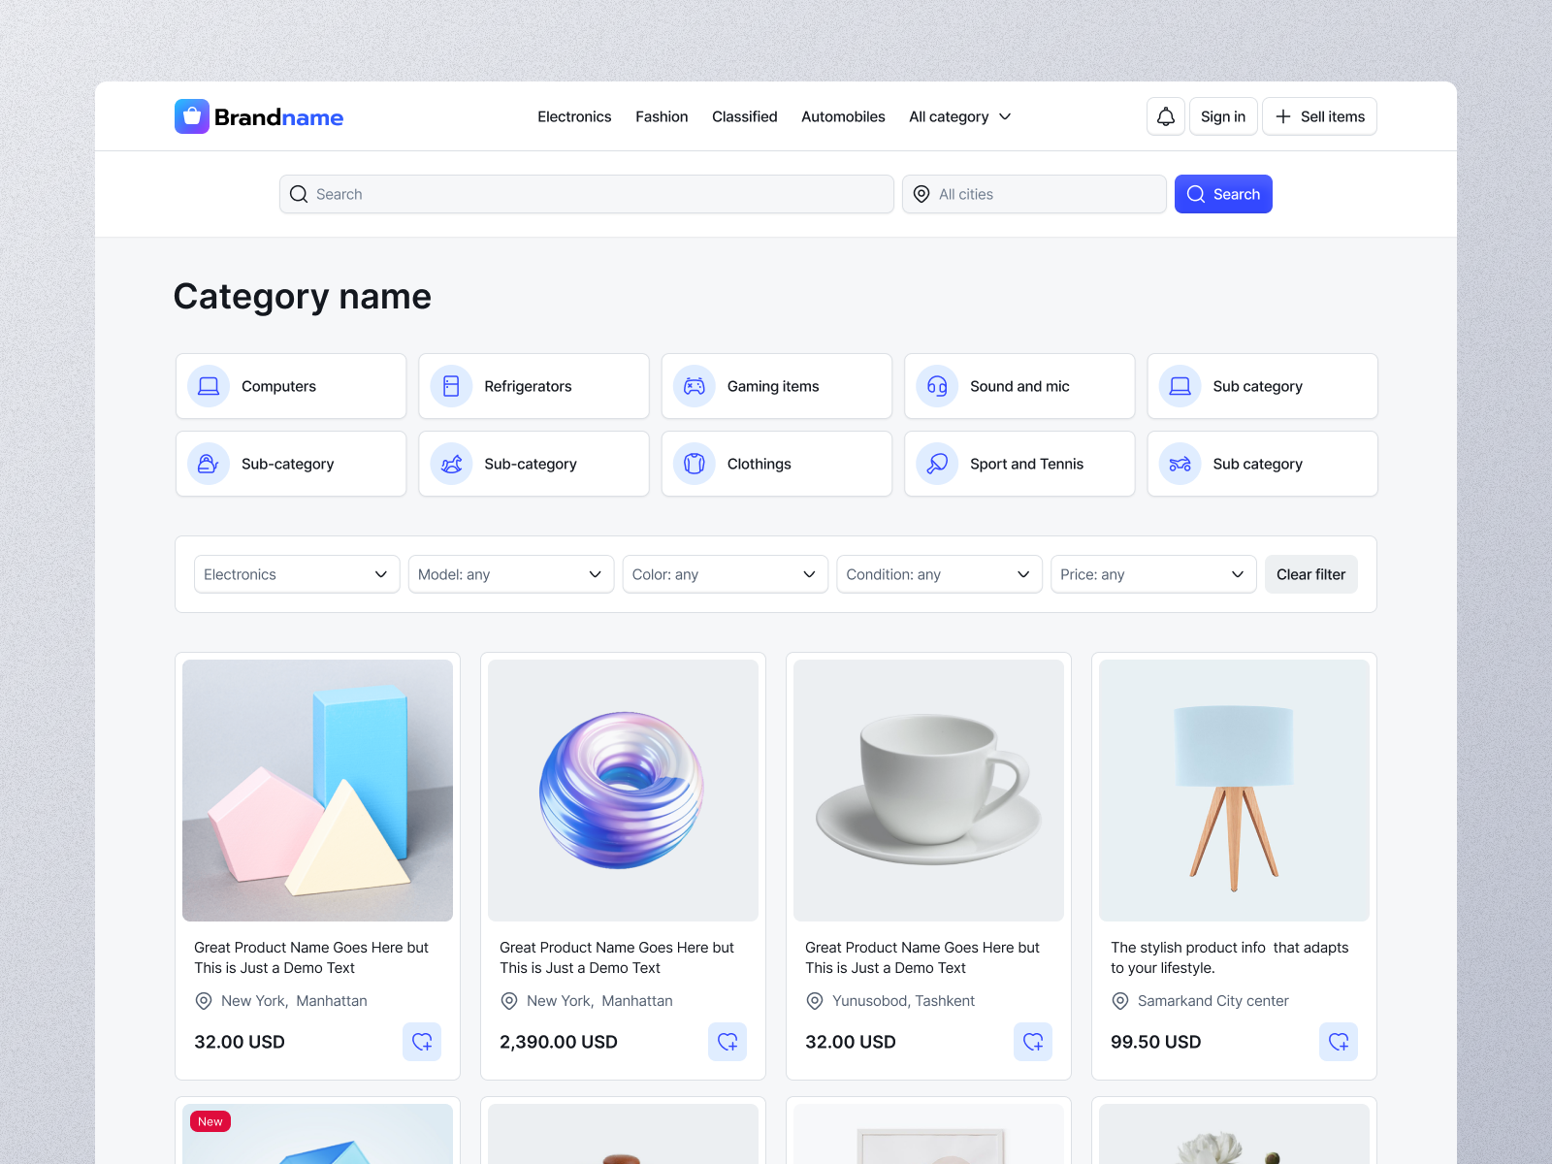
Task: Click the rocking horse icon in the Sub-category tile
Action: pyautogui.click(x=451, y=464)
